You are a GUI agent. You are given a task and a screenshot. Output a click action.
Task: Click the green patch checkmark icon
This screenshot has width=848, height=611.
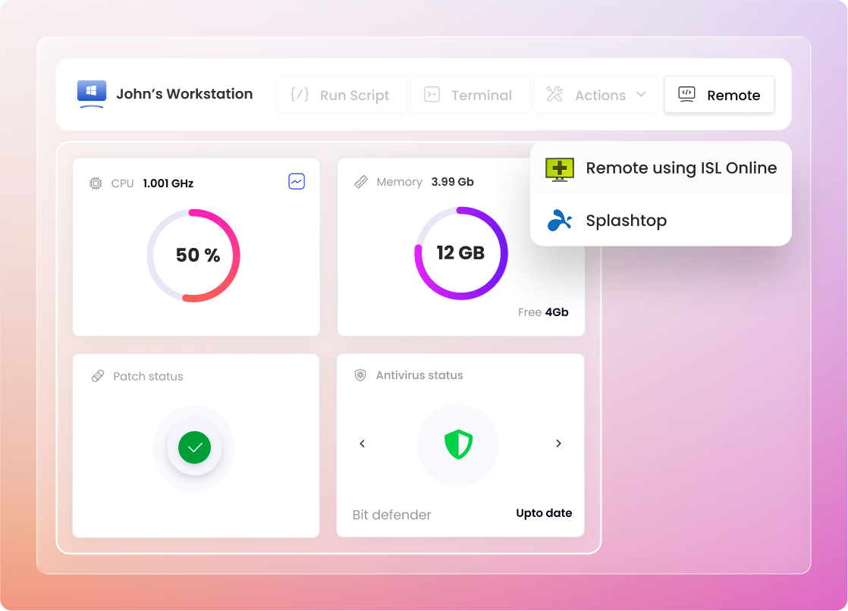point(194,448)
